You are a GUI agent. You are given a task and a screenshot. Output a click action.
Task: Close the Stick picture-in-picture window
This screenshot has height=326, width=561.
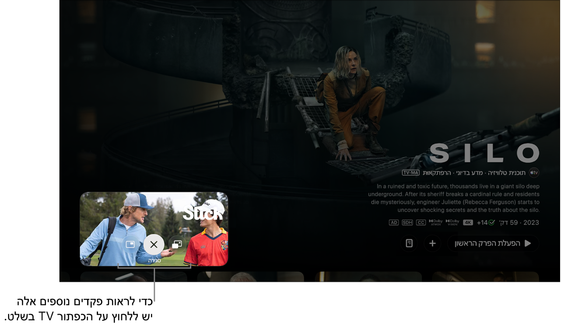(154, 245)
